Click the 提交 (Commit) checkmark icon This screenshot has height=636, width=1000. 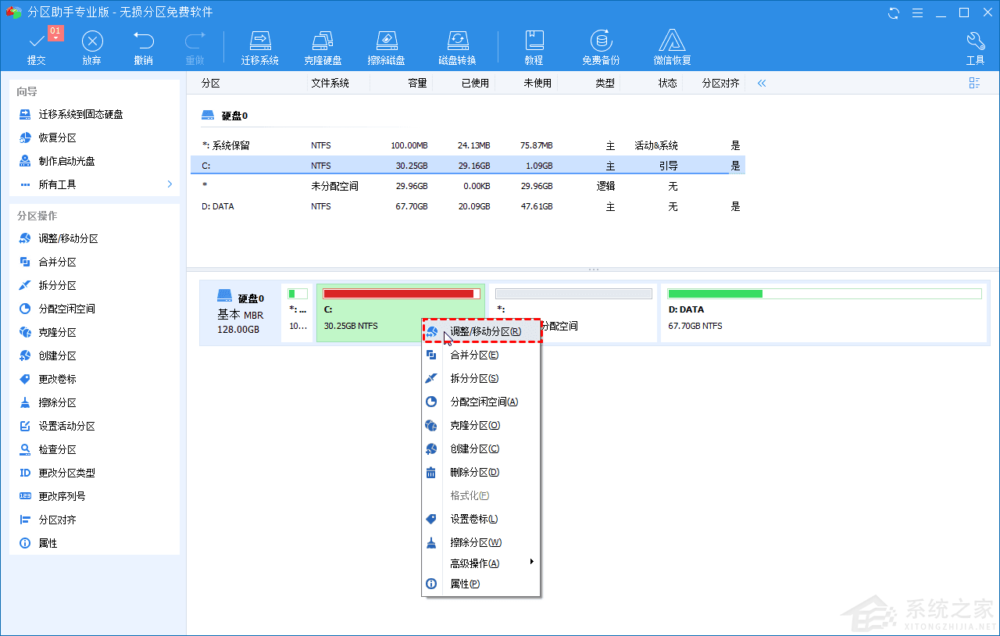tap(36, 45)
